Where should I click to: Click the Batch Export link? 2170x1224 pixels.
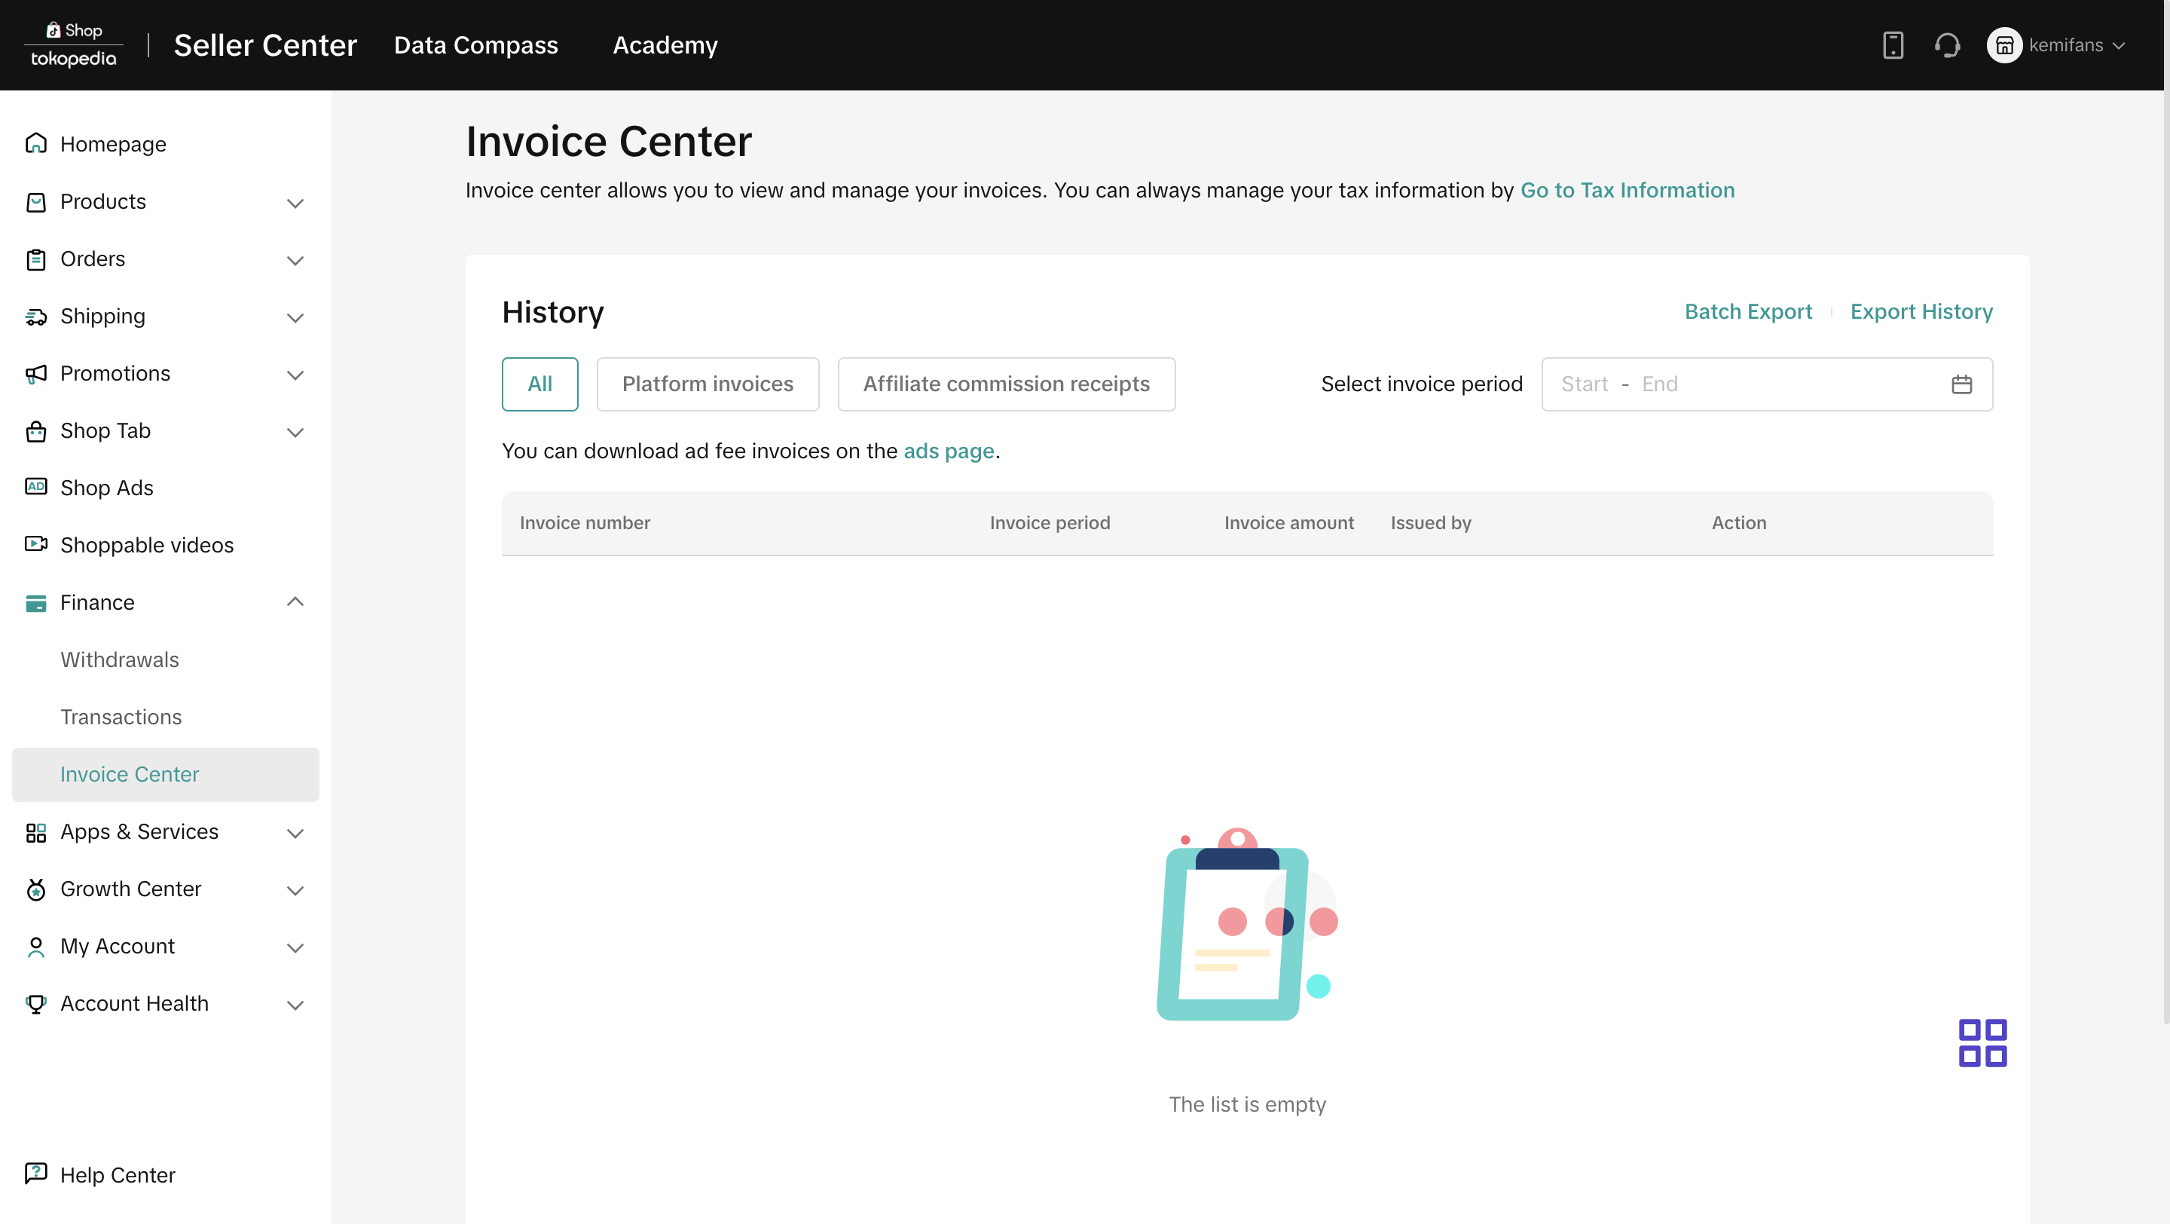pyautogui.click(x=1747, y=312)
